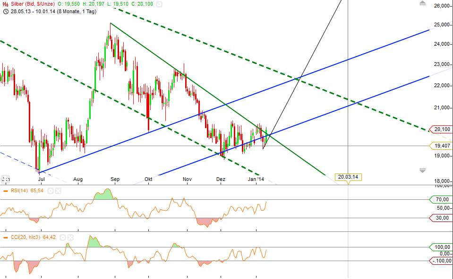Select the RSI orange legend marker
This screenshot has width=453, height=279.
(6, 190)
